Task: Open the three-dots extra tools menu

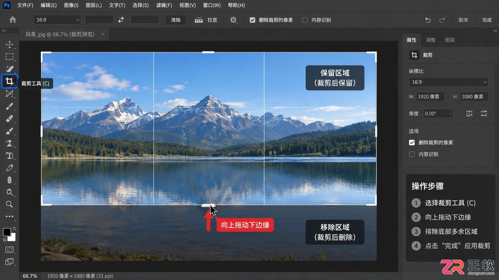Action: [9, 217]
